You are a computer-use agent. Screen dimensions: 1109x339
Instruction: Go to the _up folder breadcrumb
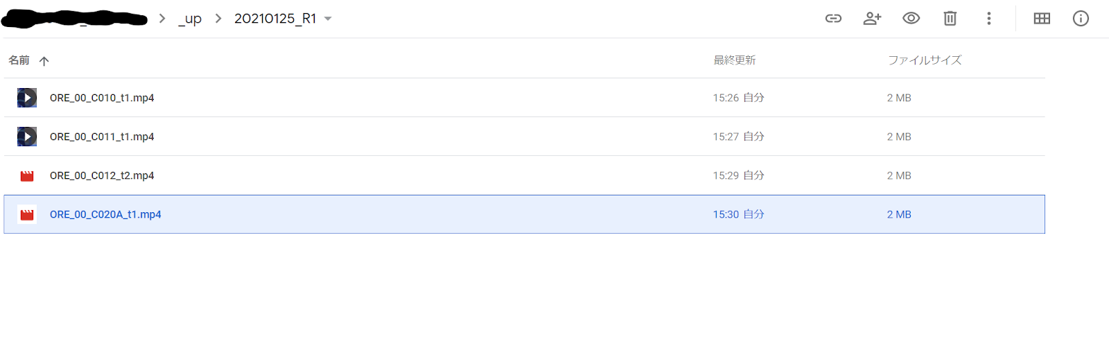point(190,19)
